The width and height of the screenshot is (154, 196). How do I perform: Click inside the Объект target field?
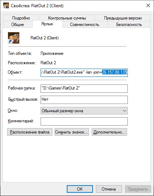[x=84, y=73]
